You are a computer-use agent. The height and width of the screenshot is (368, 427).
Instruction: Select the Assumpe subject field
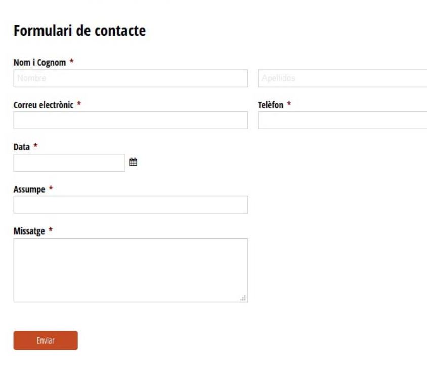coord(131,205)
